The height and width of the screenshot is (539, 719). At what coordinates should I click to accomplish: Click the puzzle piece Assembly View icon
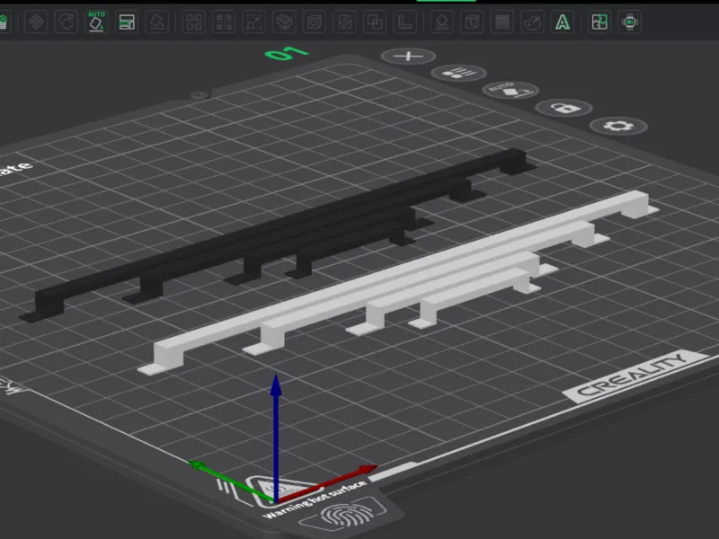point(599,22)
